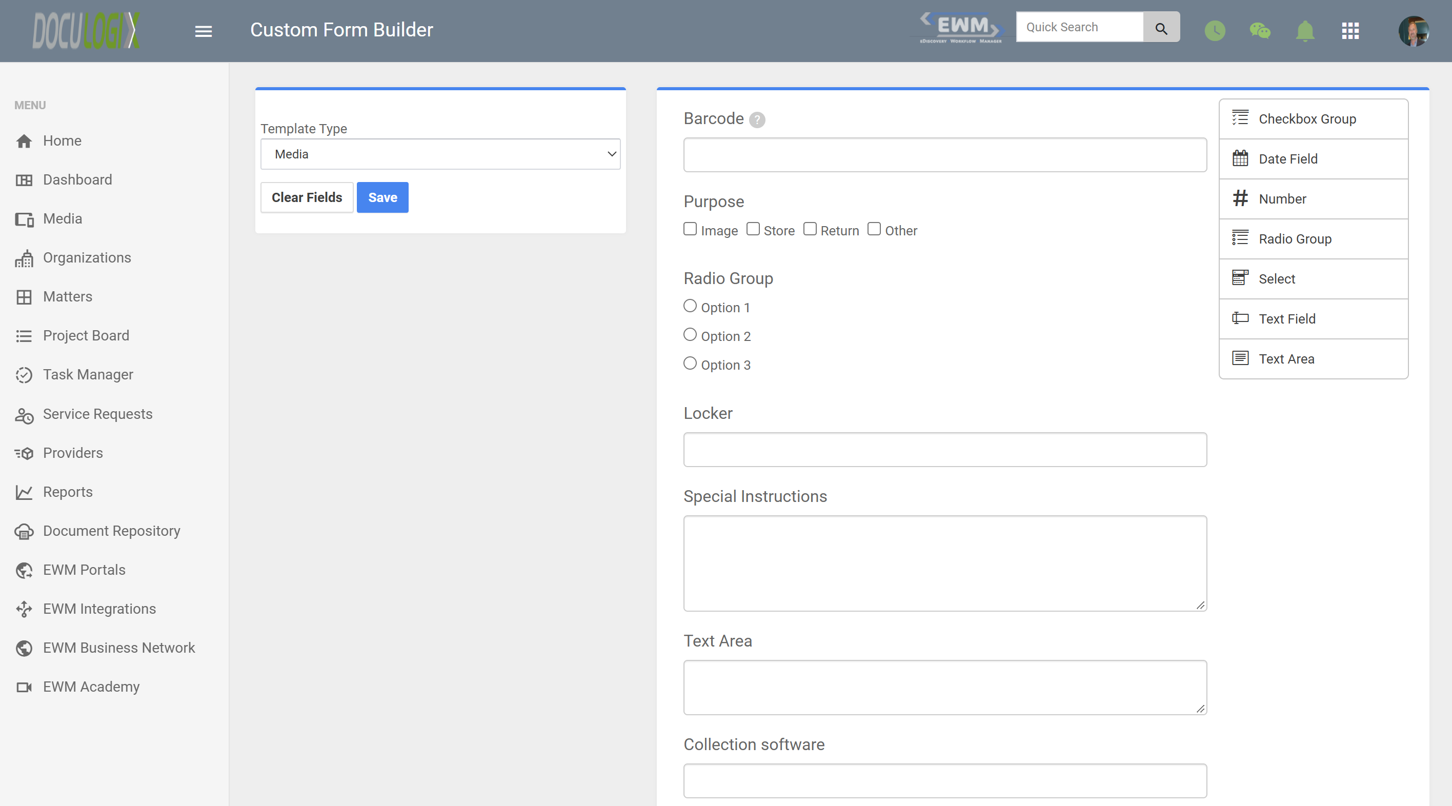Select the Option 1 radio button
This screenshot has height=806, width=1452.
point(690,306)
